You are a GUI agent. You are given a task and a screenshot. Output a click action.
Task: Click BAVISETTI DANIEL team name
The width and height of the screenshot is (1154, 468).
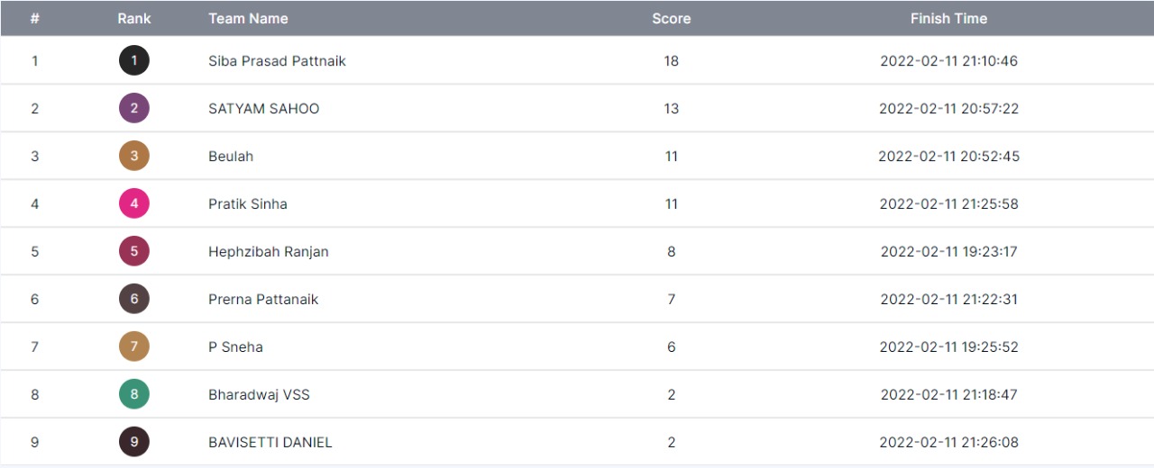pyautogui.click(x=270, y=442)
